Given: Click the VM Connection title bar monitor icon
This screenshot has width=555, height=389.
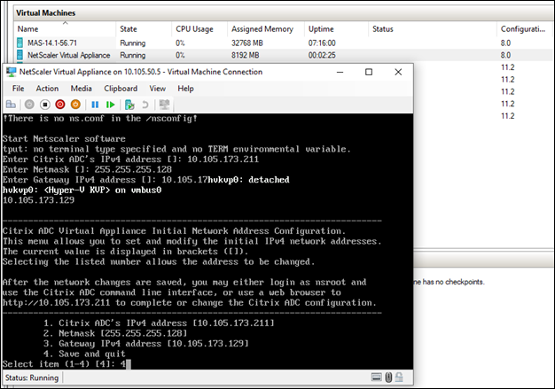Looking at the screenshot, I should 11,72.
